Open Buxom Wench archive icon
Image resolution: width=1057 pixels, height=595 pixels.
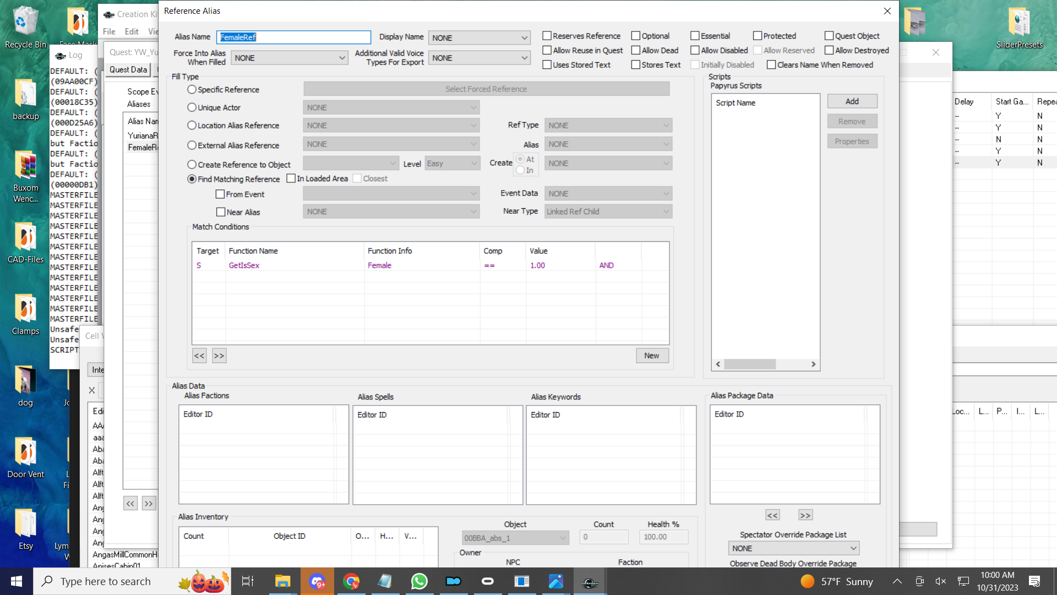[25, 176]
